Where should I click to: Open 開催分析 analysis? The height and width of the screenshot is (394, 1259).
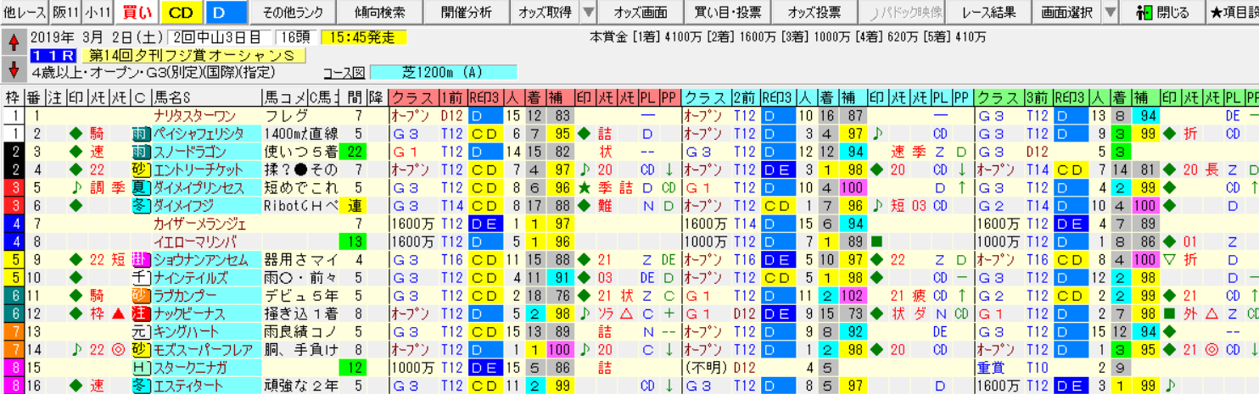(466, 13)
